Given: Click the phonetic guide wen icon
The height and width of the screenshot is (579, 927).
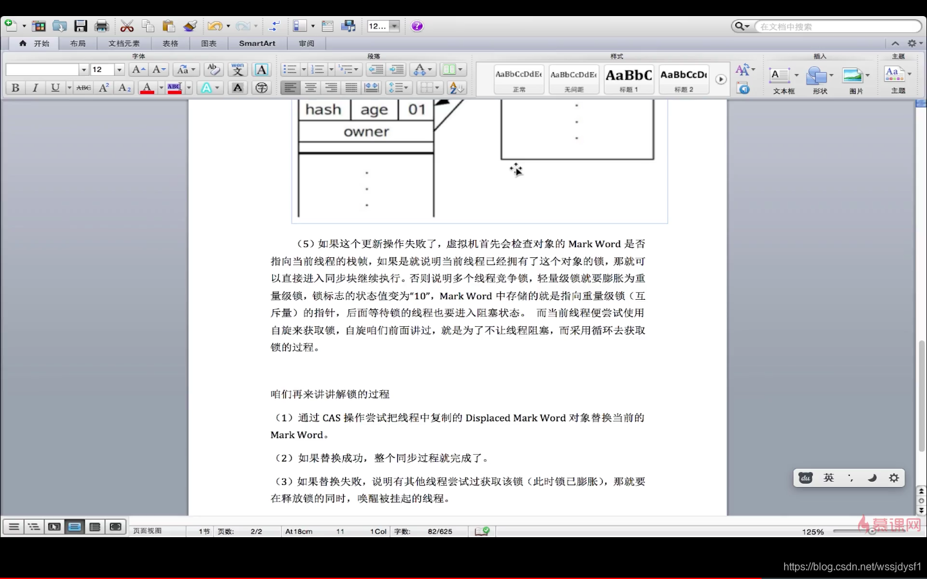Looking at the screenshot, I should [238, 69].
